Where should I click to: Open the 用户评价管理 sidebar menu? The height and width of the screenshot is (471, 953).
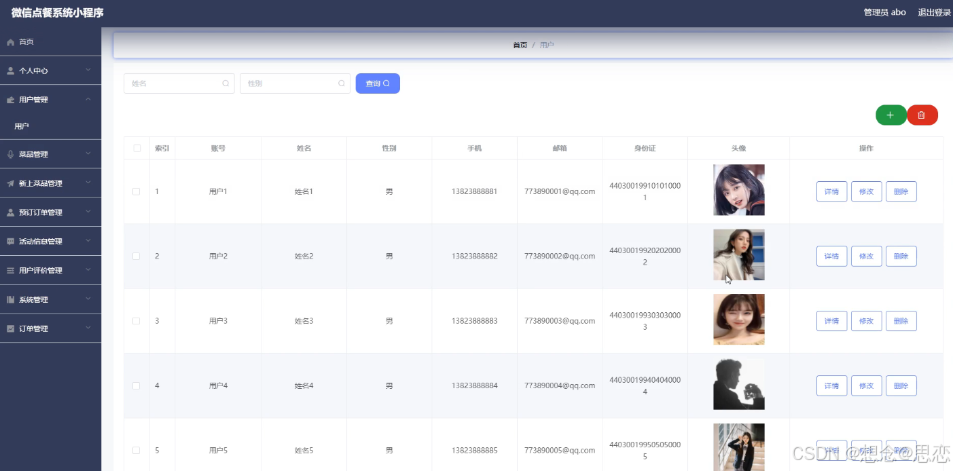(x=50, y=271)
